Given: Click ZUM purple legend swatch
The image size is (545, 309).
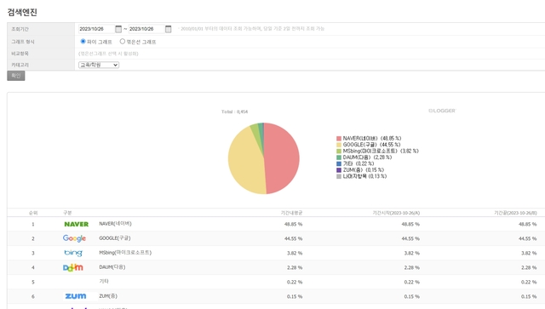Looking at the screenshot, I should pyautogui.click(x=339, y=170).
